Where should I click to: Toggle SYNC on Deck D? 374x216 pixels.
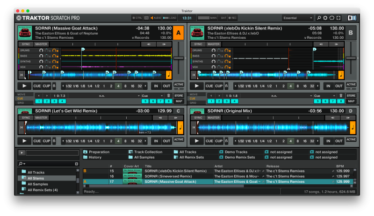pos(198,117)
